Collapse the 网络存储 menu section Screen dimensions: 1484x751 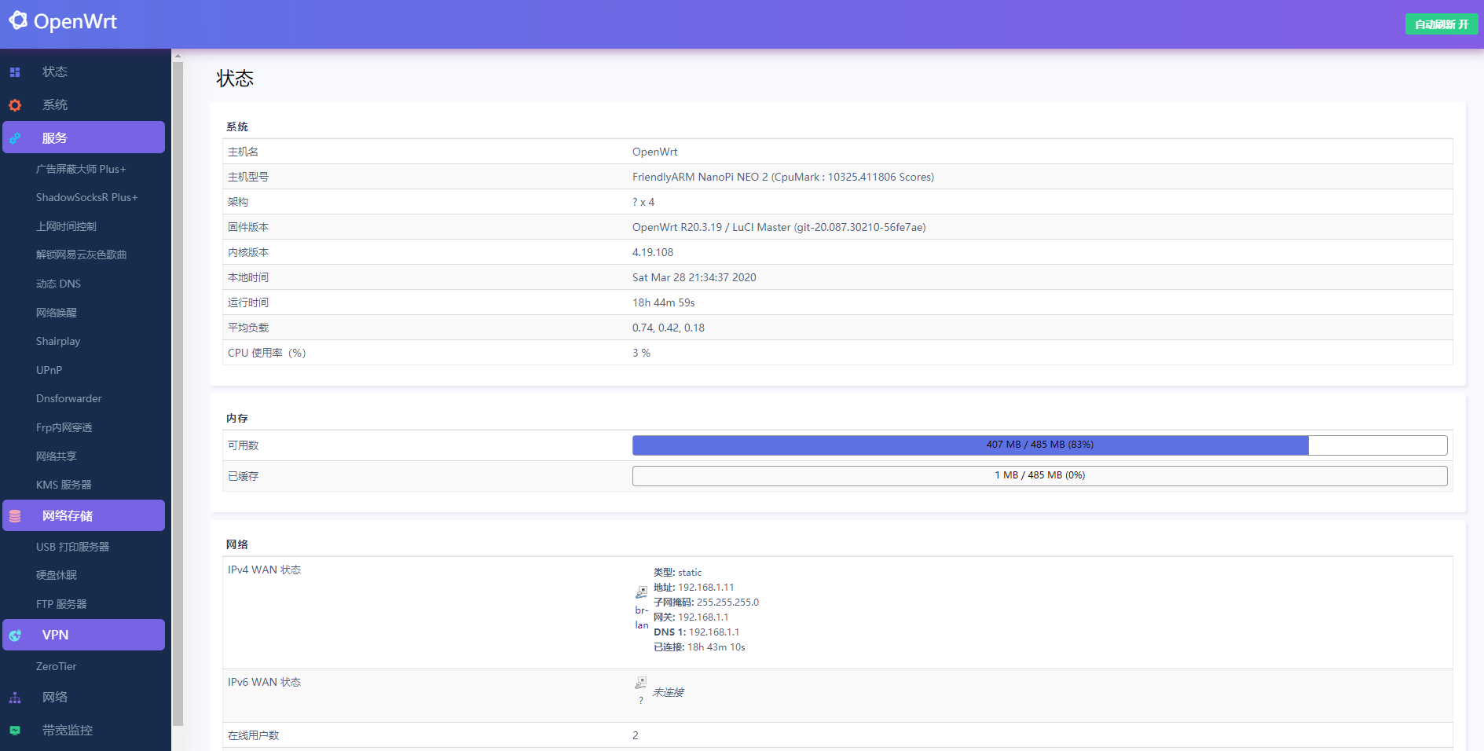pyautogui.click(x=84, y=515)
